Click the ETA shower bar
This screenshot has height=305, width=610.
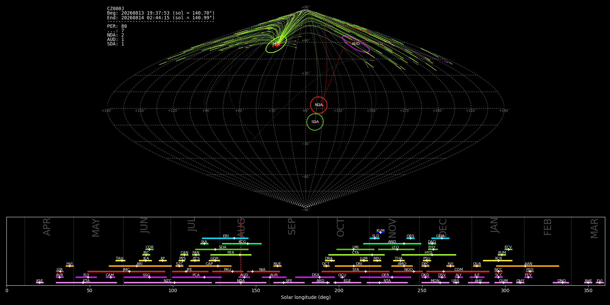pos(86,283)
